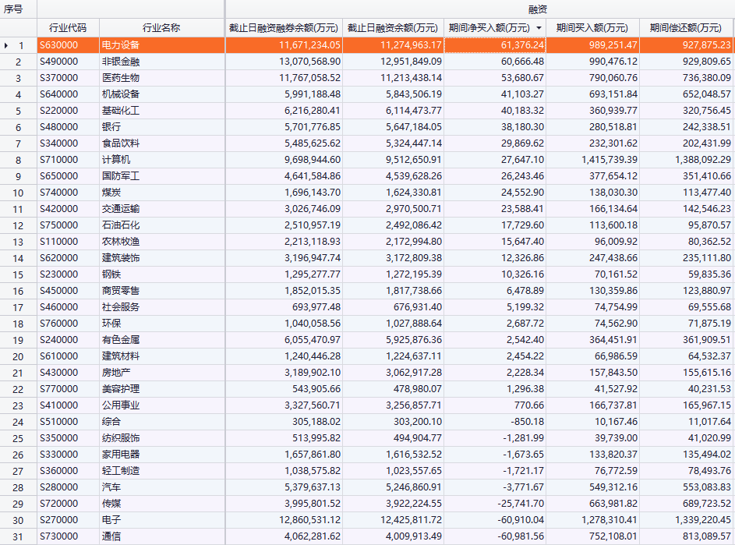Sort by the 行业代码 column header
The height and width of the screenshot is (545, 735).
click(68, 28)
